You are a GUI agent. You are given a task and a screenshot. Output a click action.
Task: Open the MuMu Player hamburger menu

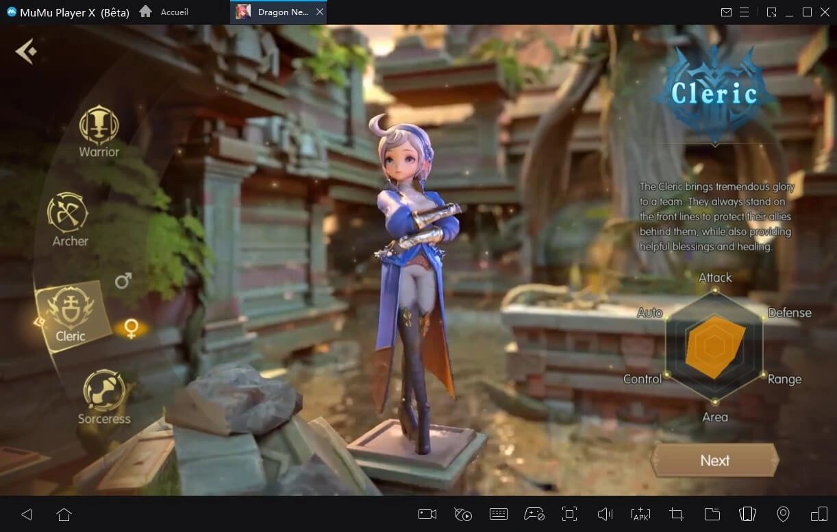tap(743, 12)
